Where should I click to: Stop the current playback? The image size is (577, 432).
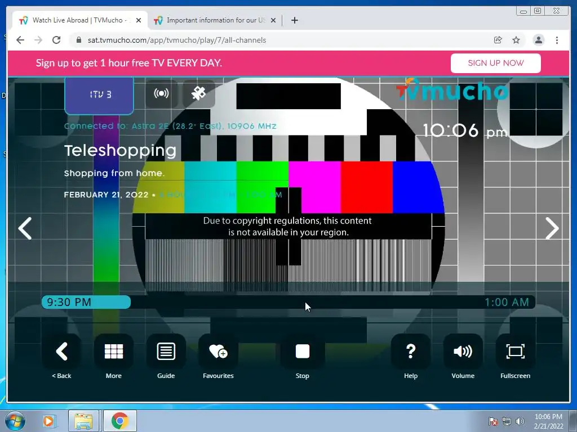coord(303,352)
